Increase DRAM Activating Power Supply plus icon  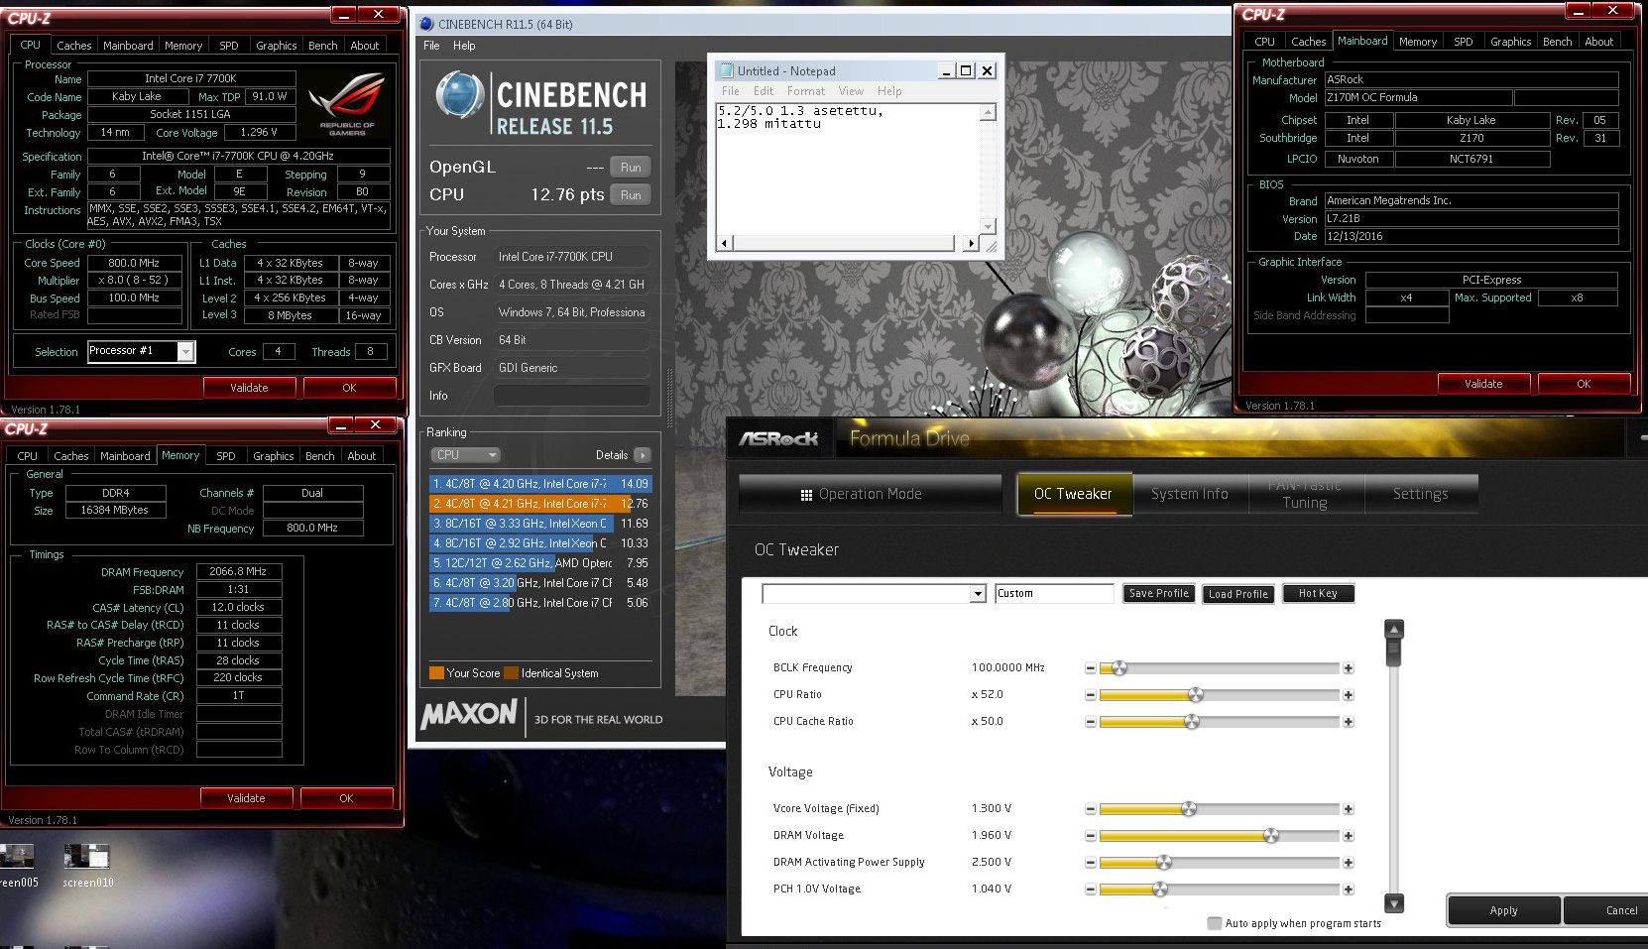pyautogui.click(x=1349, y=863)
